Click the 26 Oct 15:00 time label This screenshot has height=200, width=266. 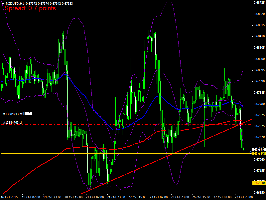(x=201, y=197)
